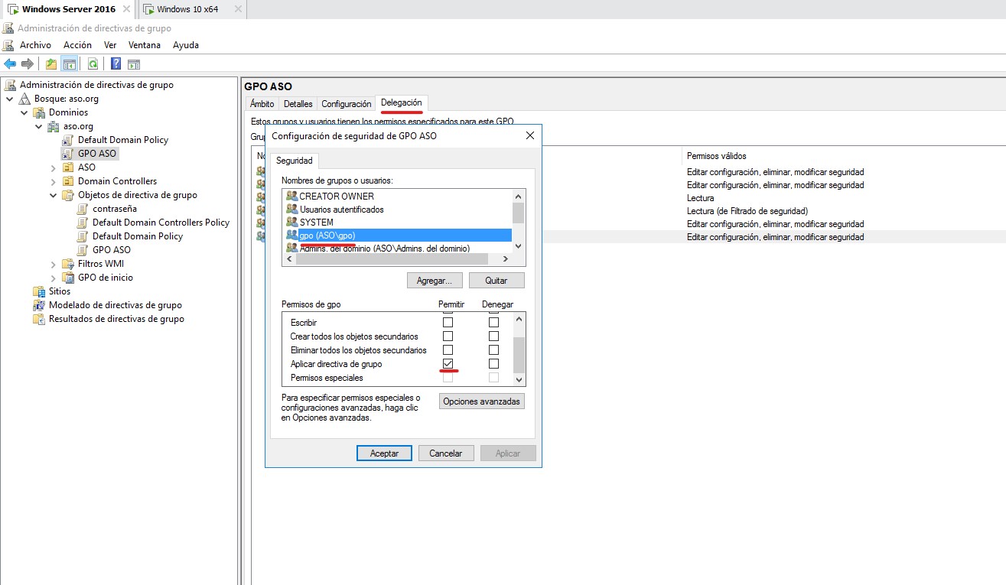This screenshot has width=1006, height=585.
Task: Click the SYSTEM group icon in list
Action: 291,222
